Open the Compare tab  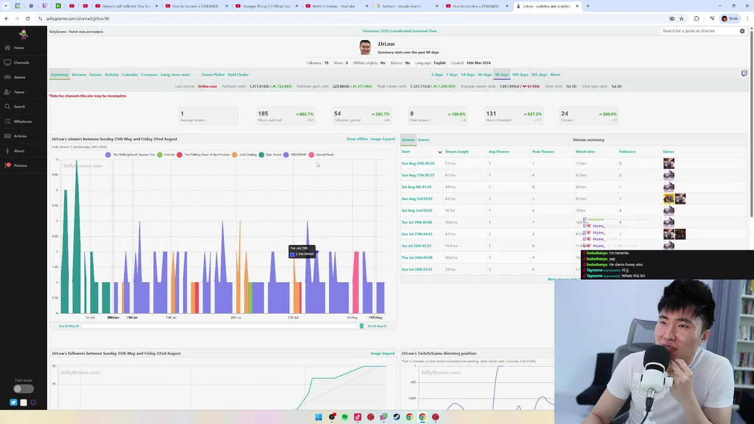click(x=149, y=75)
